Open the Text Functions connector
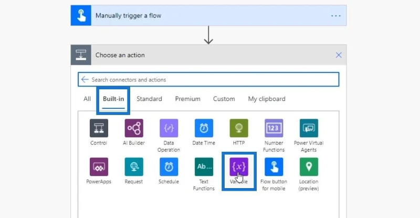The width and height of the screenshot is (420, 218). click(204, 167)
